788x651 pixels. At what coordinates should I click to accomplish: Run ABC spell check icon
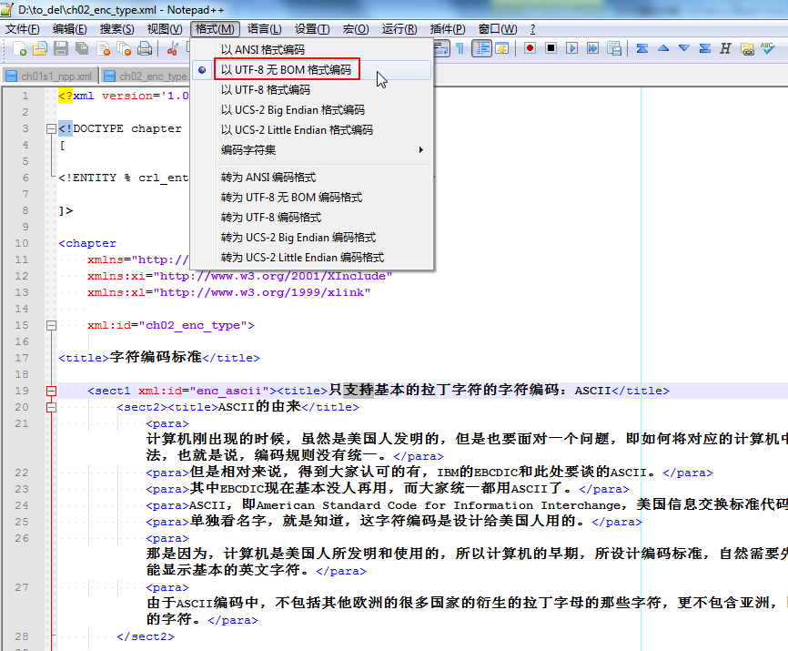point(767,48)
